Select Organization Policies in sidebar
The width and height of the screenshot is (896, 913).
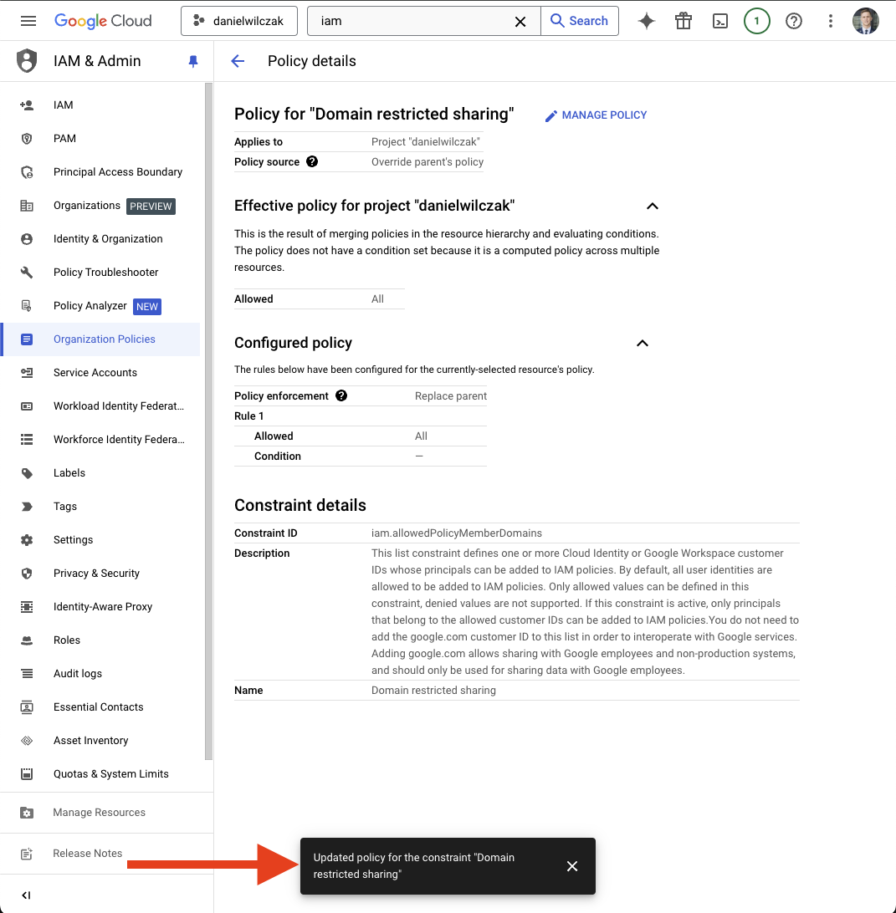[100, 339]
